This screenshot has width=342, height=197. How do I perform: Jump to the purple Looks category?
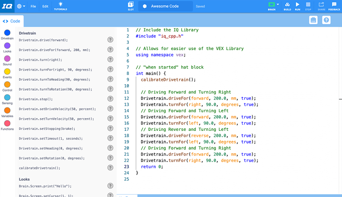coord(7,46)
